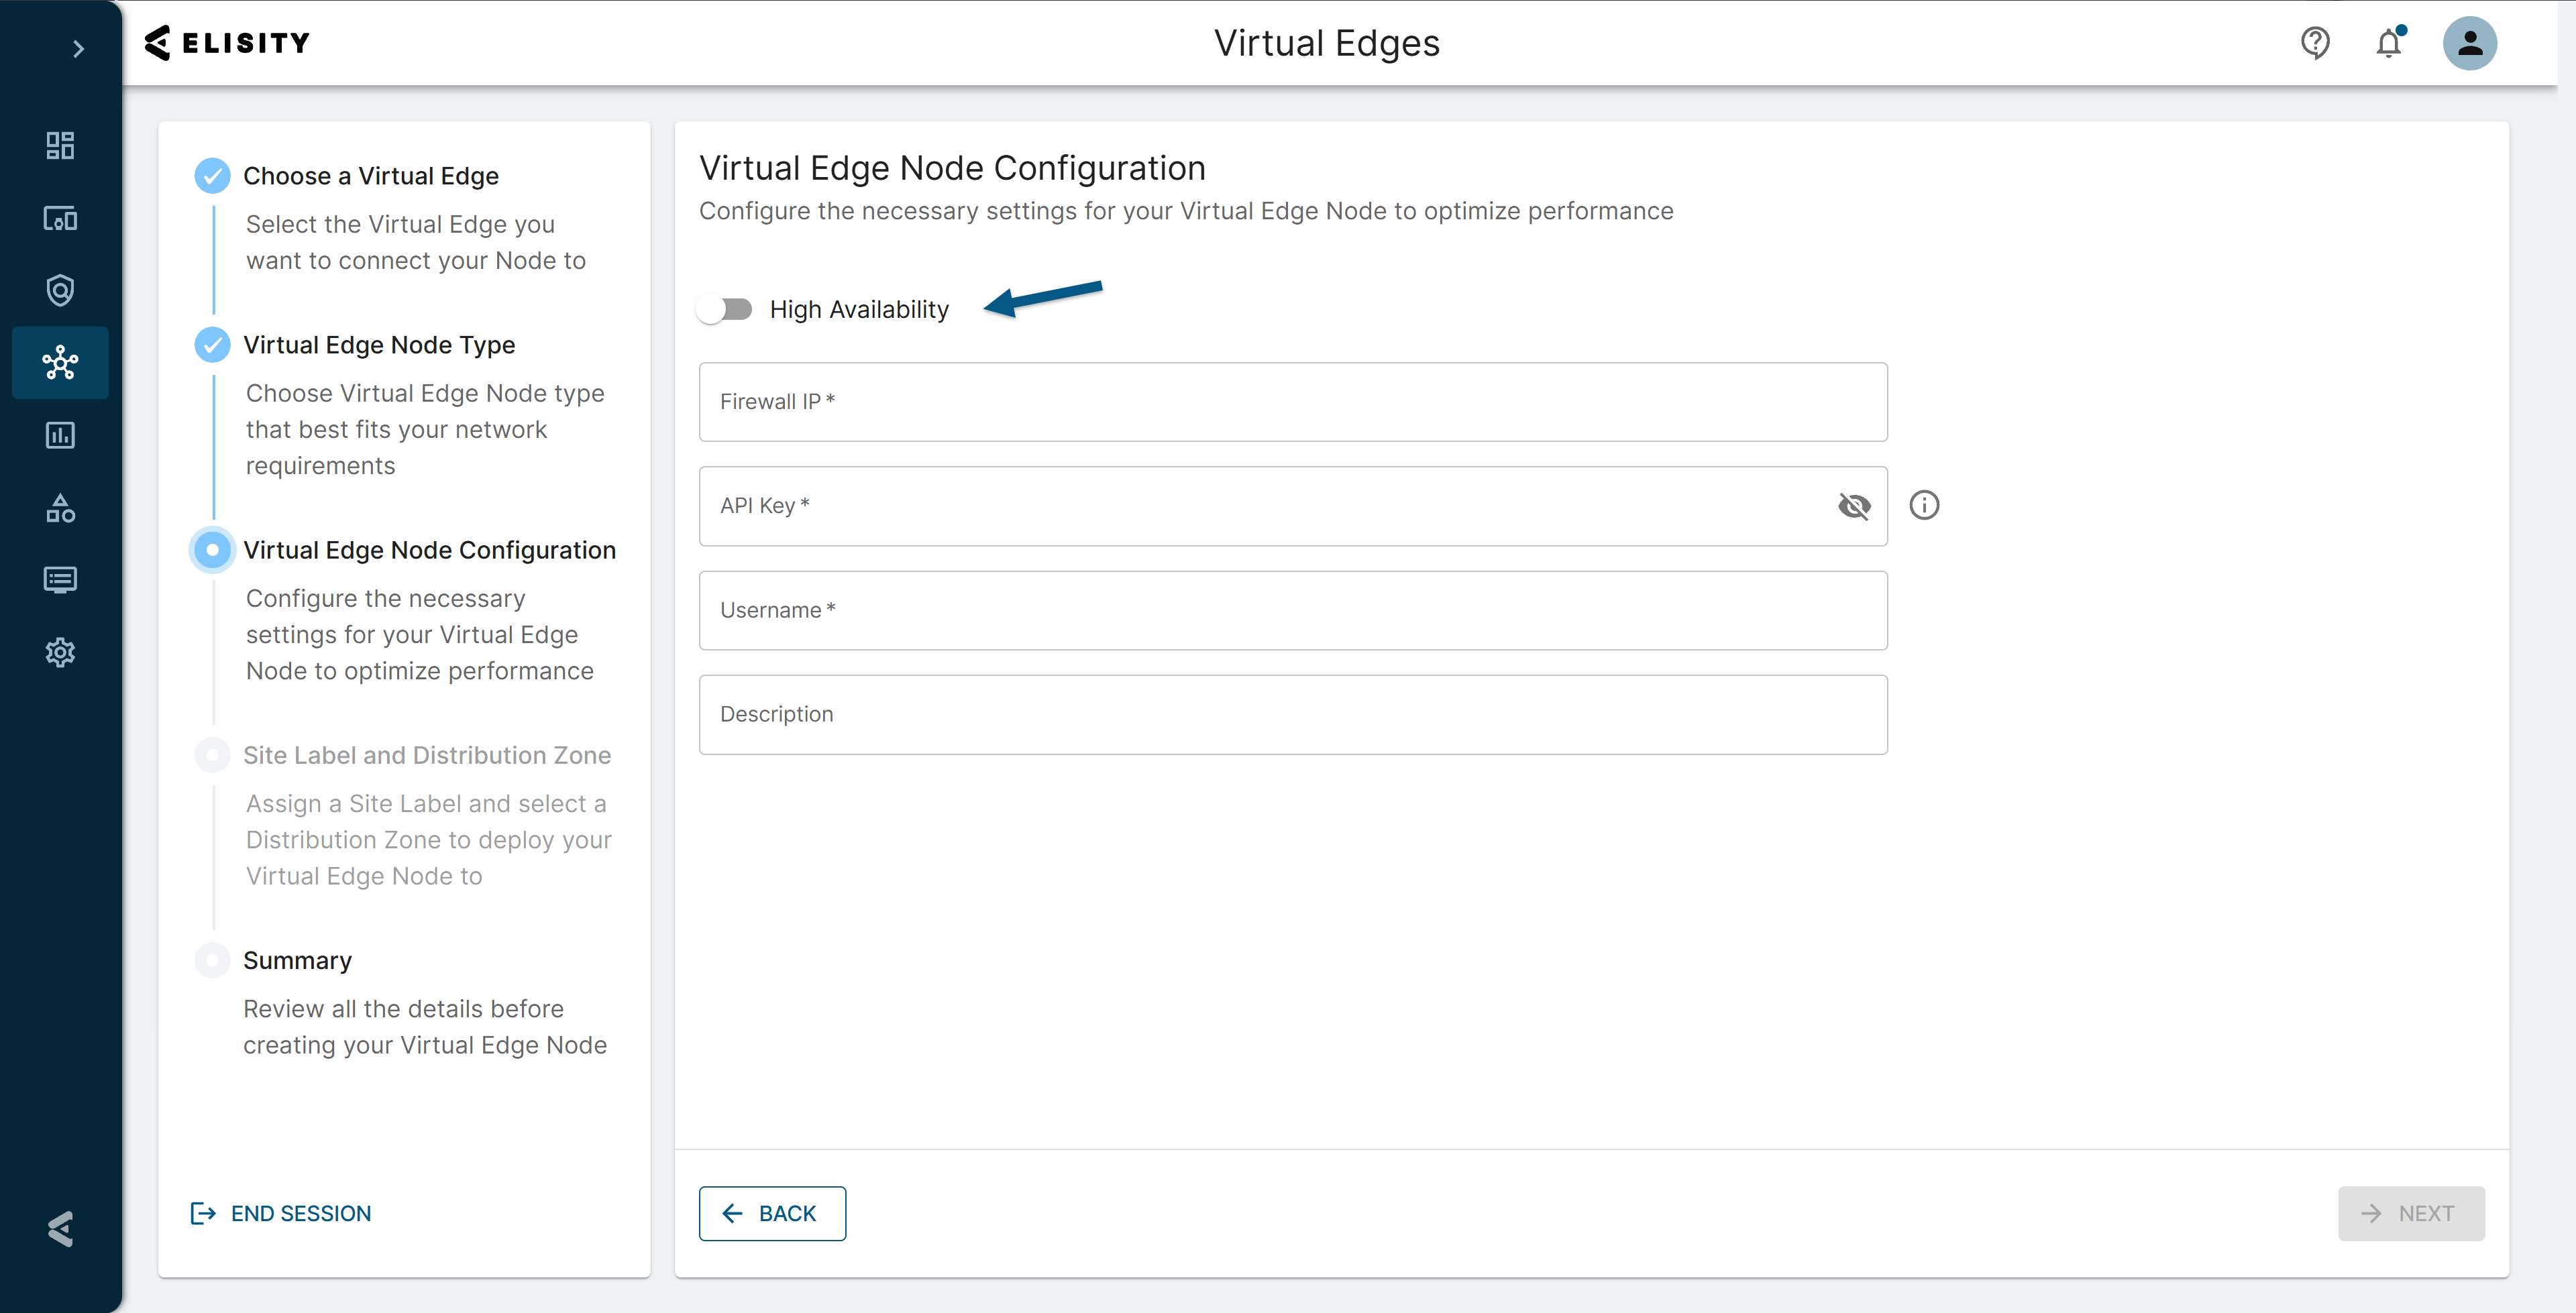2576x1313 pixels.
Task: Click the High Availability label text
Action: point(859,310)
